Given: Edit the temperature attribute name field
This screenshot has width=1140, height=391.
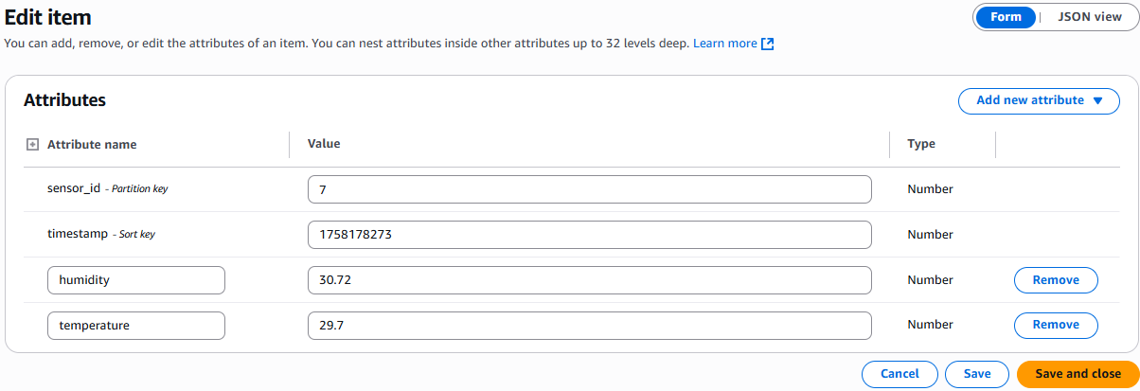Looking at the screenshot, I should click(136, 326).
